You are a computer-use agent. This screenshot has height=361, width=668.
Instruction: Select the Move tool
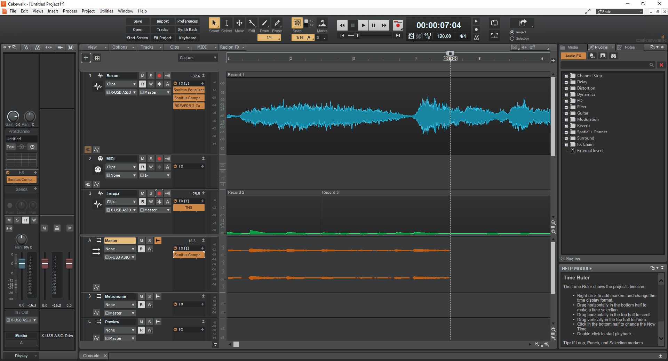coord(239,23)
